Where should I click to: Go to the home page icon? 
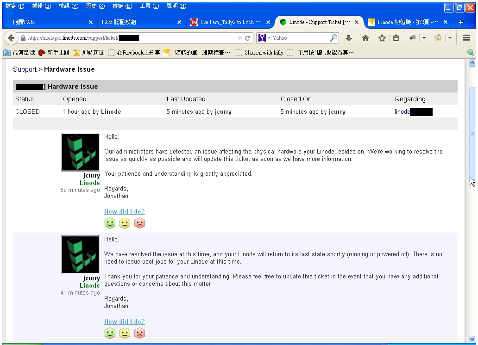click(365, 38)
